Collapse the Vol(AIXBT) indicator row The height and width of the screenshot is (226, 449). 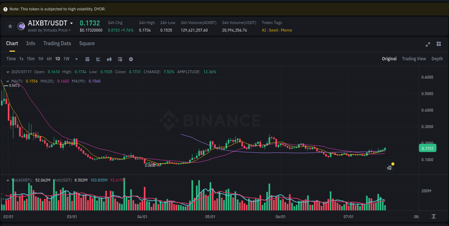pyautogui.click(x=8, y=180)
